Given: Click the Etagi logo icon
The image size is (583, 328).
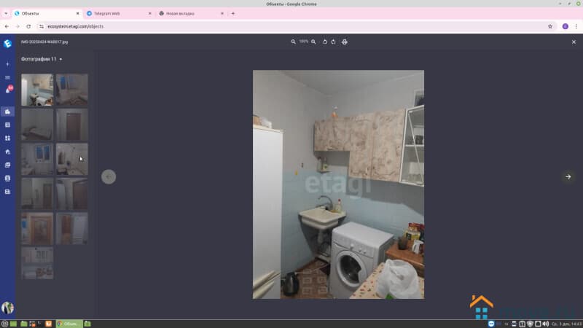Looking at the screenshot, I should click(x=8, y=43).
